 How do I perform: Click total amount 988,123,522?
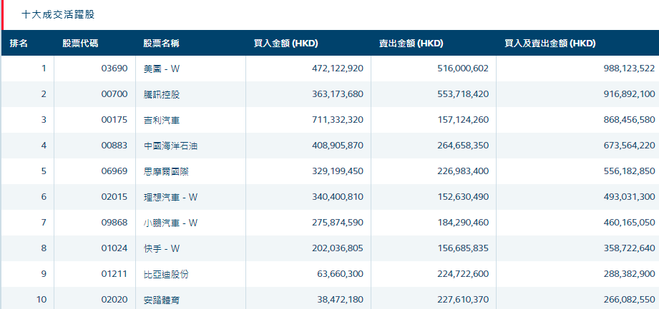[x=629, y=69]
